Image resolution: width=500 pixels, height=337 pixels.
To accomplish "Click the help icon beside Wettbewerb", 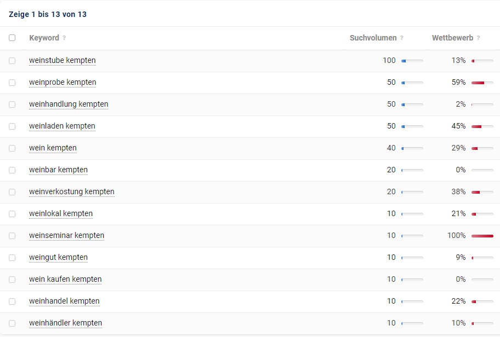I will pyautogui.click(x=479, y=38).
